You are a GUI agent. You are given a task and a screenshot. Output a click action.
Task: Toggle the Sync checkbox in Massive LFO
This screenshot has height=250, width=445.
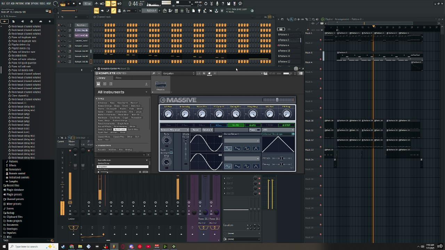click(171, 150)
